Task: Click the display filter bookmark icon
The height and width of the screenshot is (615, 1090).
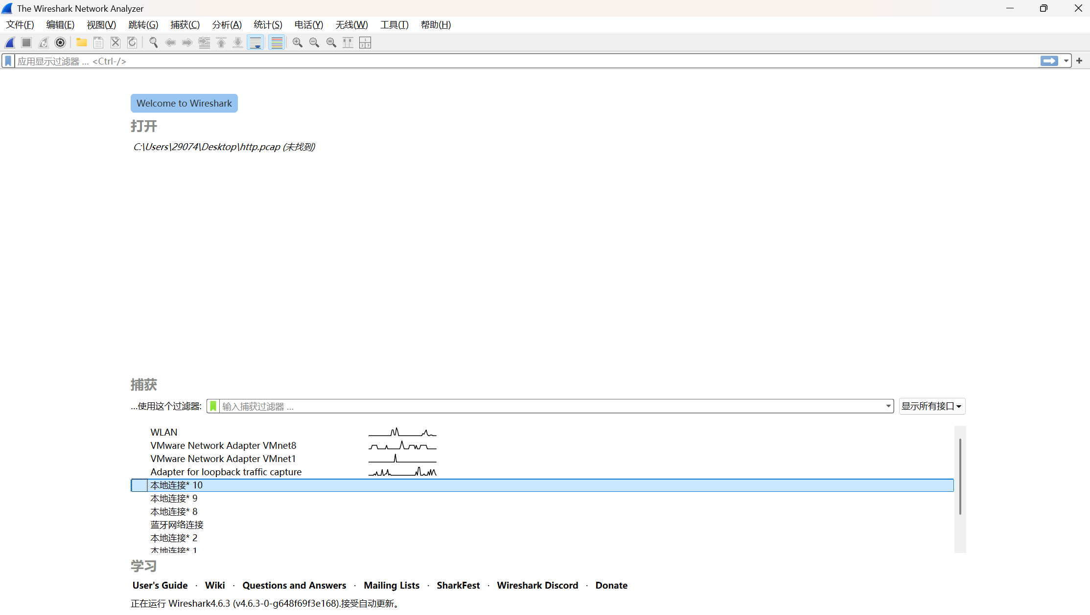Action: click(8, 61)
